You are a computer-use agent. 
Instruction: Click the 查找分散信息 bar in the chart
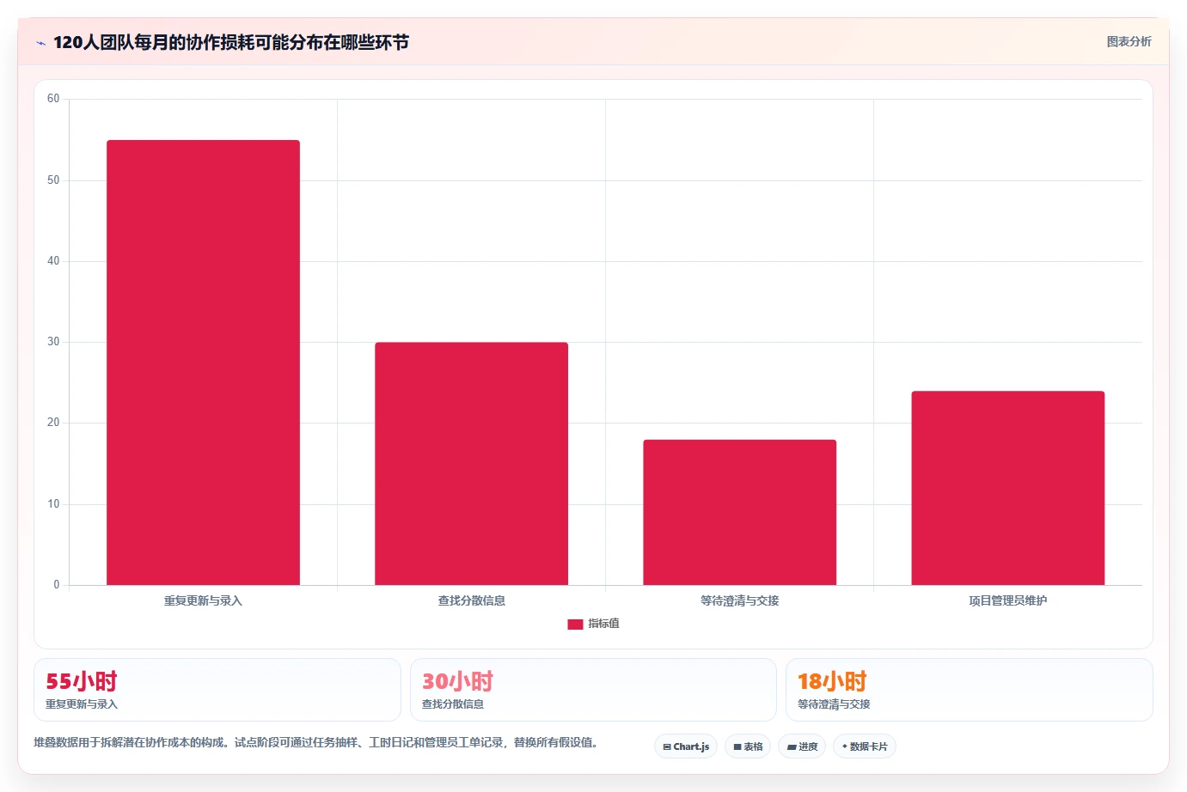(x=471, y=464)
